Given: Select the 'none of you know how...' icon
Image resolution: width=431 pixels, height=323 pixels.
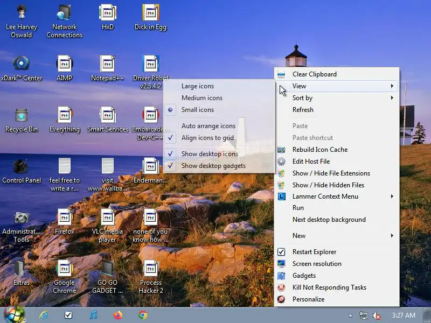Looking at the screenshot, I should coord(150,226).
